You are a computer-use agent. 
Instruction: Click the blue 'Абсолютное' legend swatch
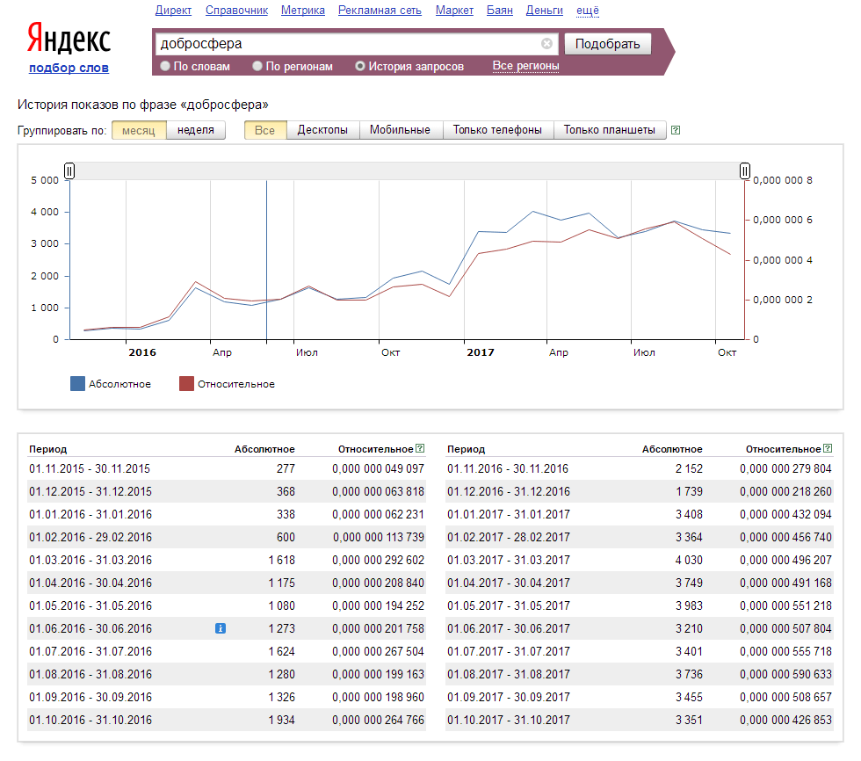pyautogui.click(x=77, y=384)
